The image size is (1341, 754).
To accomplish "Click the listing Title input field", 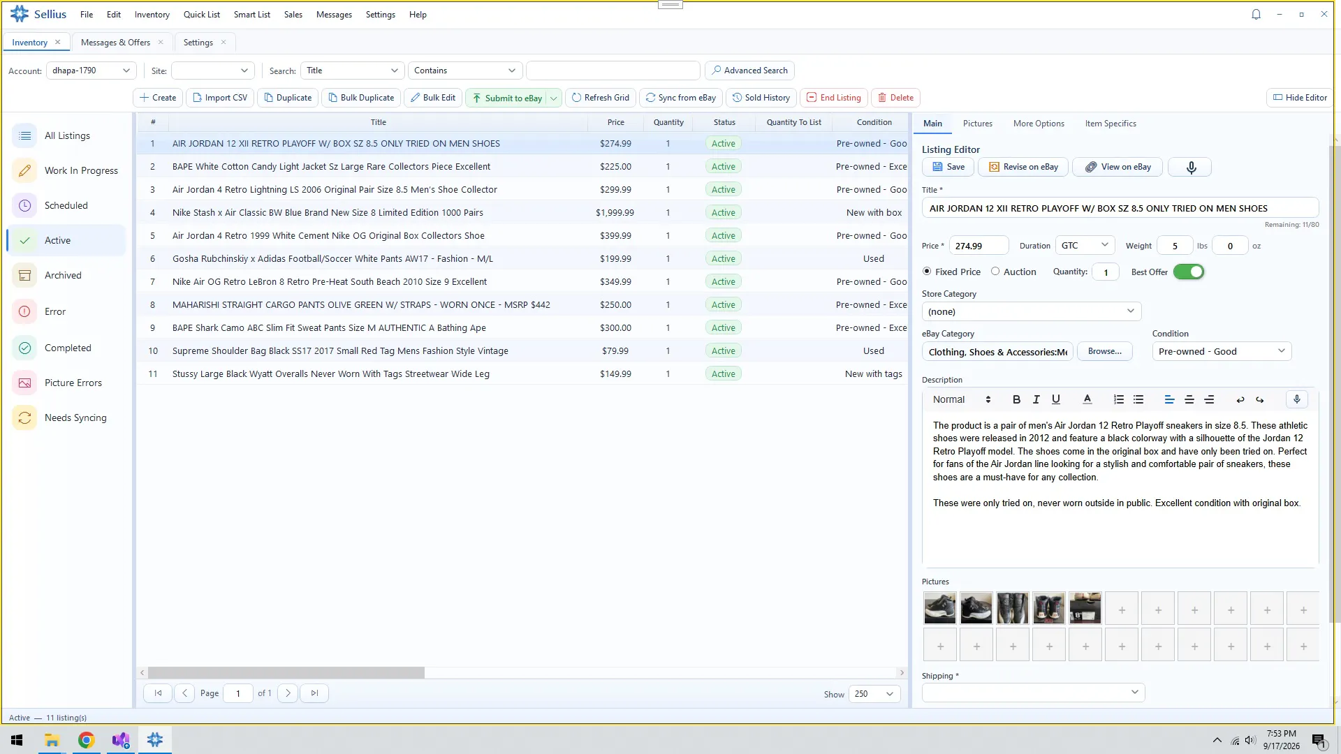I will pos(1120,208).
